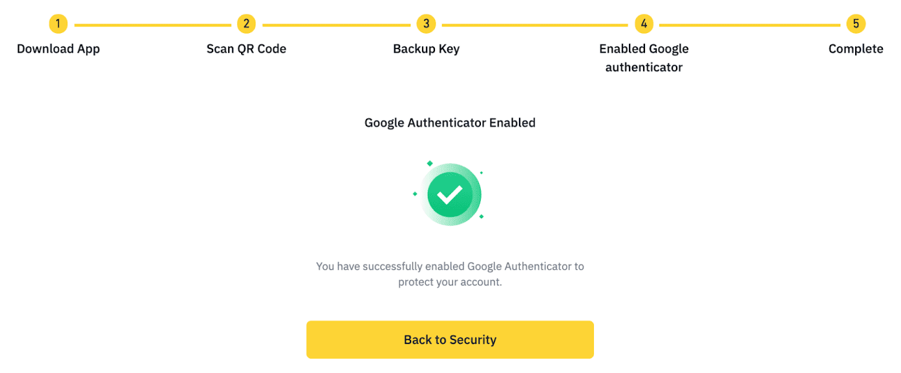The width and height of the screenshot is (901, 373).
Task: Click the Complete step label
Action: pyautogui.click(x=856, y=48)
